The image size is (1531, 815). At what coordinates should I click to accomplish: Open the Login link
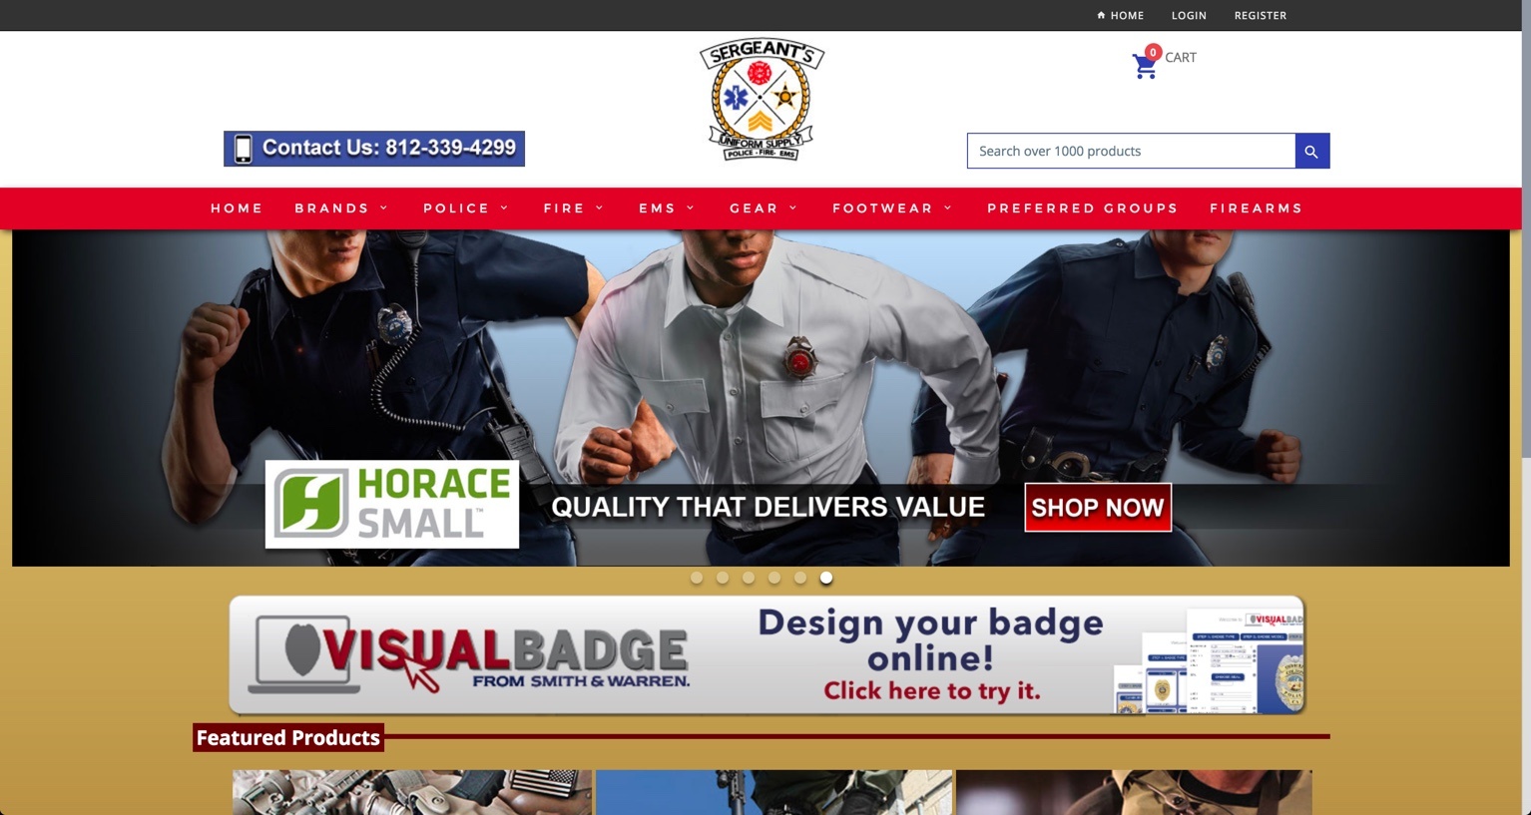[x=1189, y=15]
